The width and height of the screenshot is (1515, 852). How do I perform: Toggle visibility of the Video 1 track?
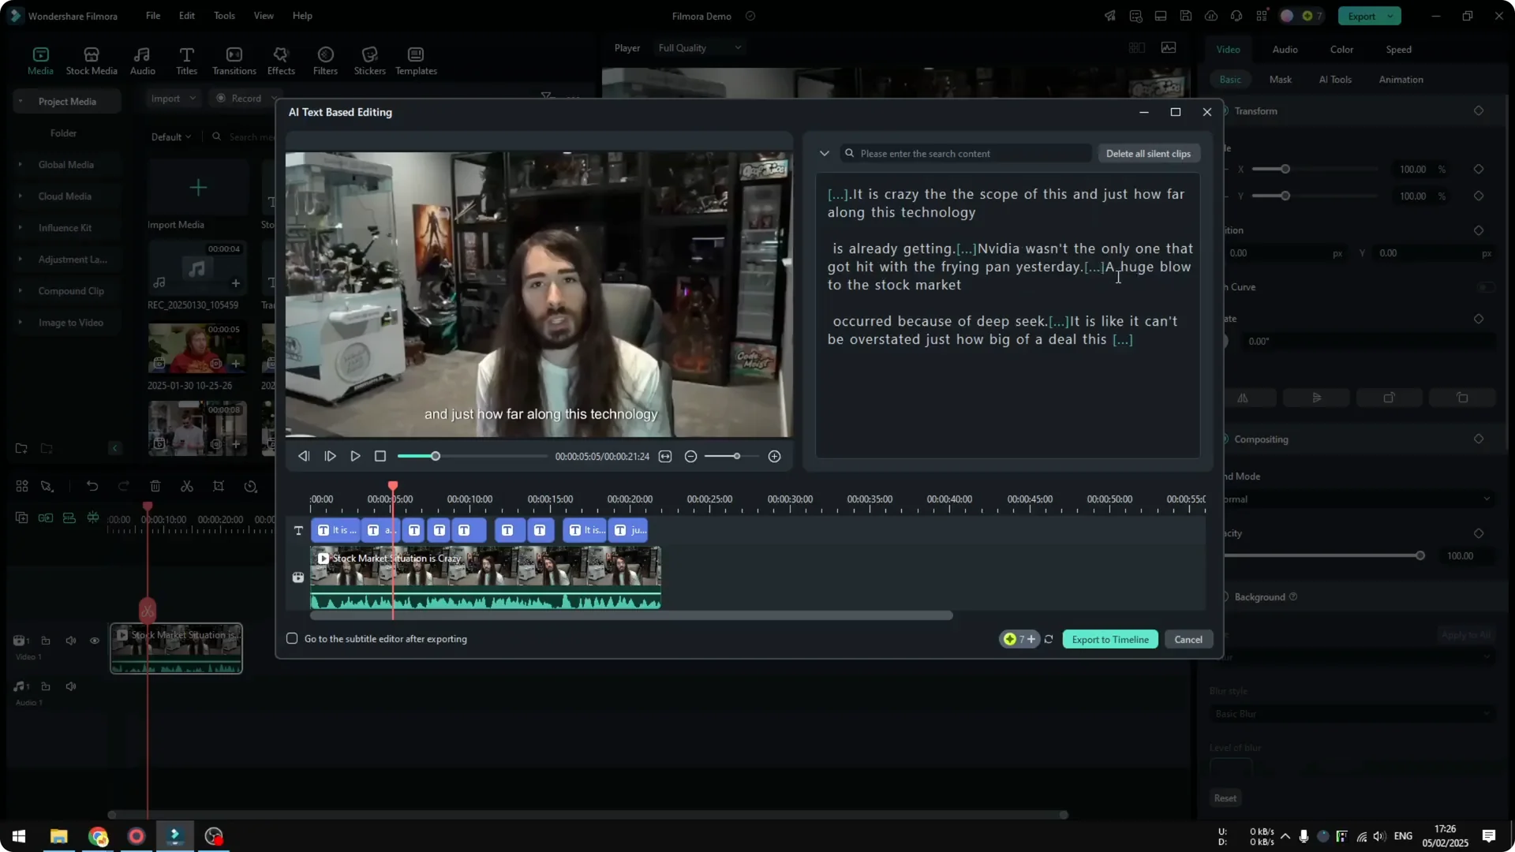(95, 641)
